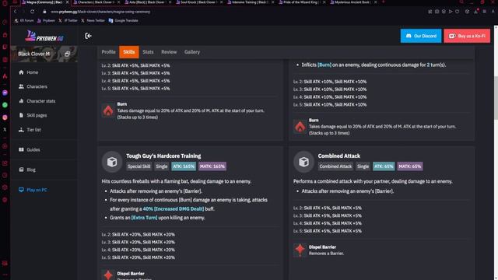498x280 pixels.
Task: Open a new browser tab
Action: click(x=383, y=2)
